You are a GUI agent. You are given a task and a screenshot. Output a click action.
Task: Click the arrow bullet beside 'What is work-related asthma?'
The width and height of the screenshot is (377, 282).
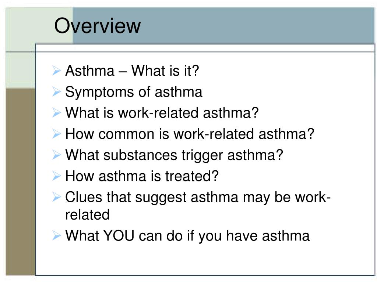(56, 113)
